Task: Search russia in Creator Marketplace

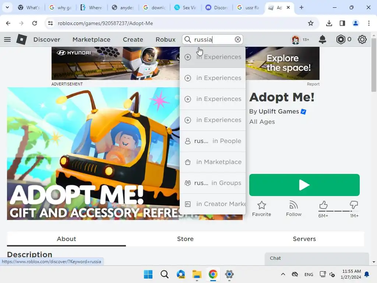Action: (212, 204)
